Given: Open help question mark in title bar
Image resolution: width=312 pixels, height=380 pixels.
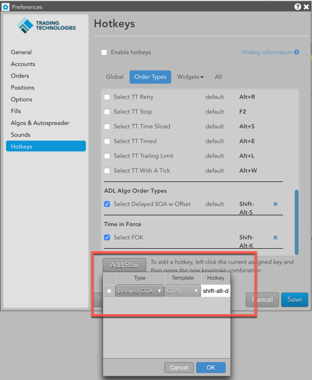Looking at the screenshot, I should click(x=297, y=6).
